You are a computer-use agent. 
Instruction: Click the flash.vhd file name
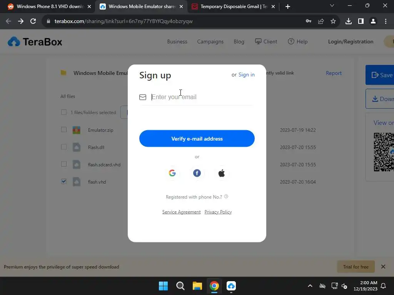(x=97, y=182)
